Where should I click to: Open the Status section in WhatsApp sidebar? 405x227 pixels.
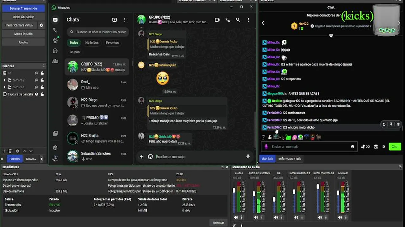pyautogui.click(x=55, y=40)
